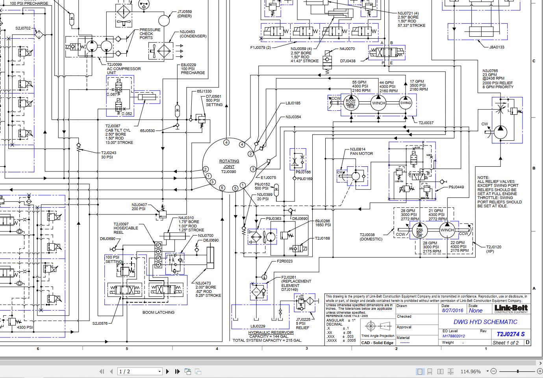Click the N3J0407 200 PSI label
Image resolution: width=543 pixels, height=378 pixels.
tap(139, 207)
